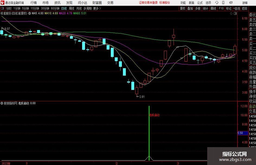Open the 交易 menu
256x165 pixels.
click(110, 3)
